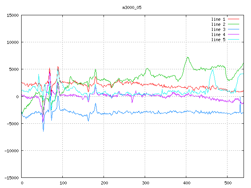Screen dimensions: 251x188
Task: Click the line 3 legend label
Action: tap(218, 29)
